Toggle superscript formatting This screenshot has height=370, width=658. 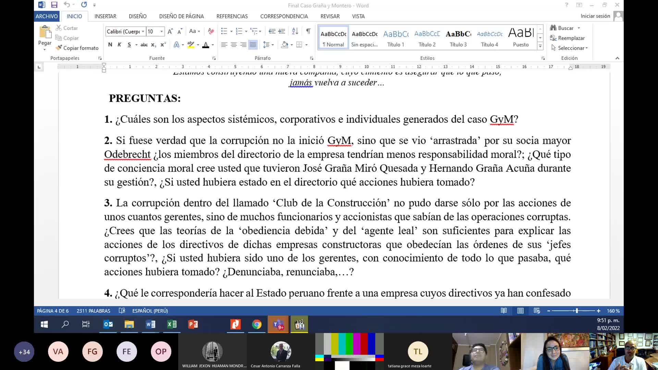163,45
